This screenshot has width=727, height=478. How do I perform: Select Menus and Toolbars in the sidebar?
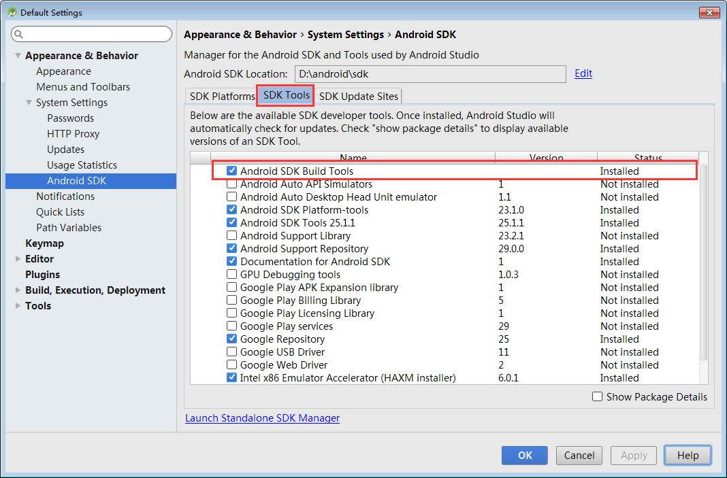[x=83, y=86]
